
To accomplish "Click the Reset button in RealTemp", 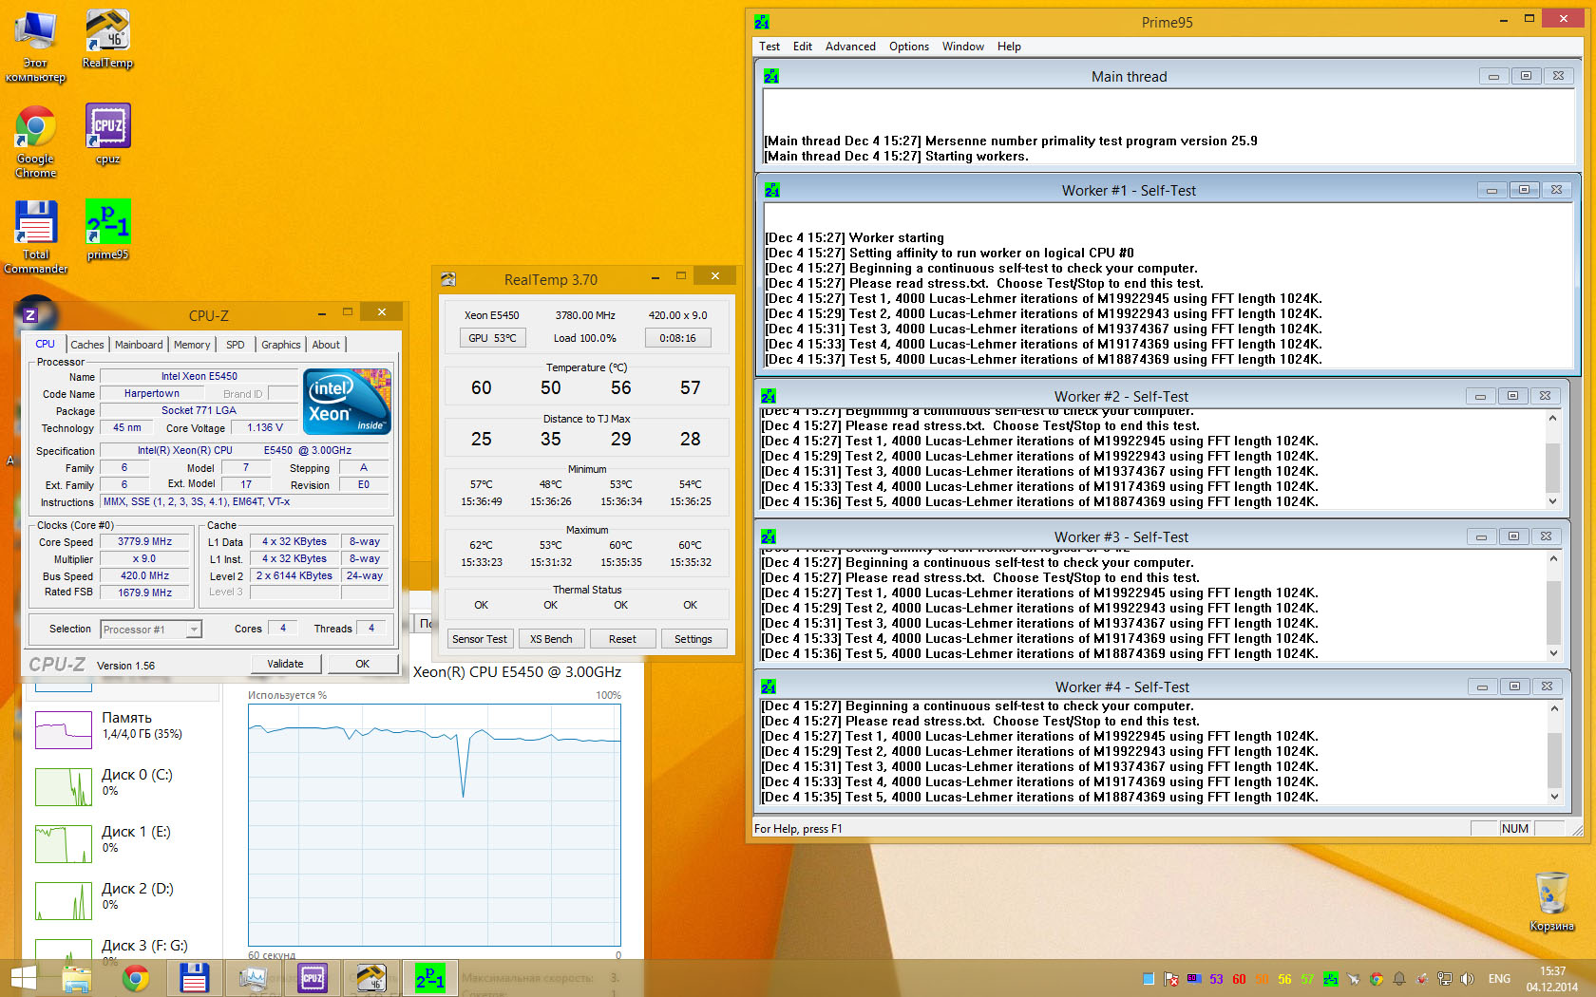I will click(622, 639).
